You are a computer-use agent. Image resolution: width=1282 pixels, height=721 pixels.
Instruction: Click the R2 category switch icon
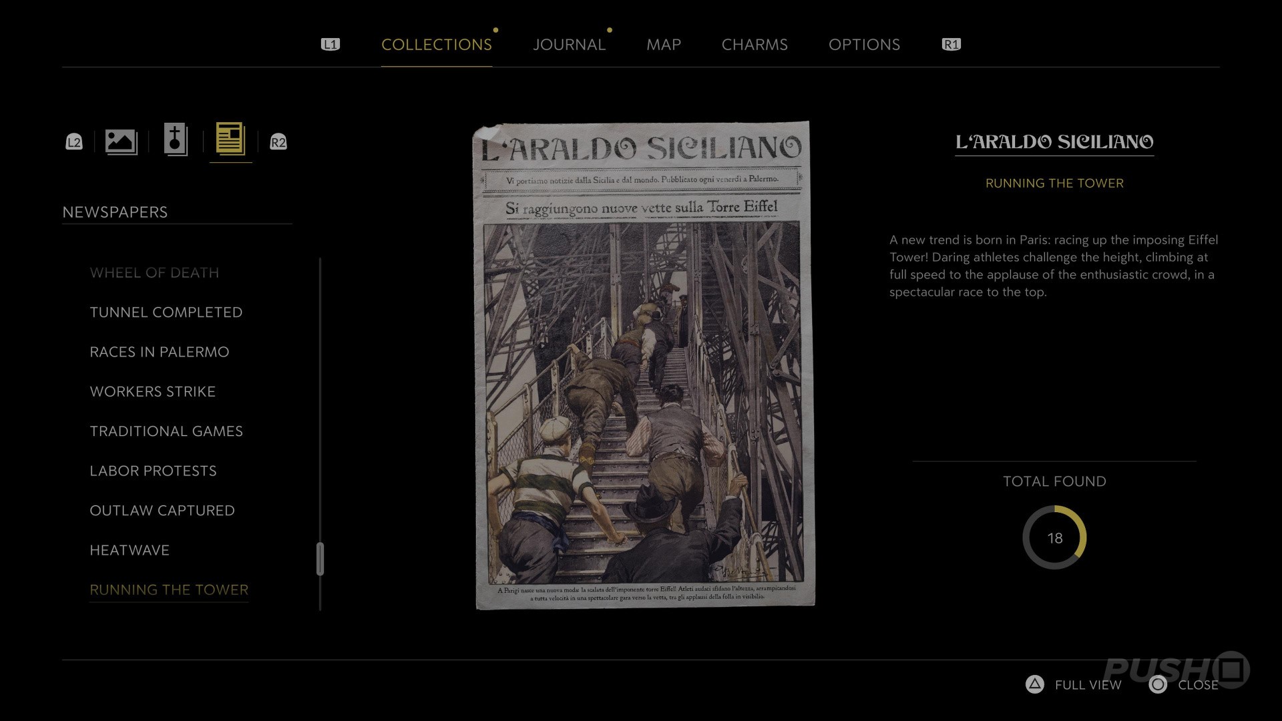[x=278, y=142]
